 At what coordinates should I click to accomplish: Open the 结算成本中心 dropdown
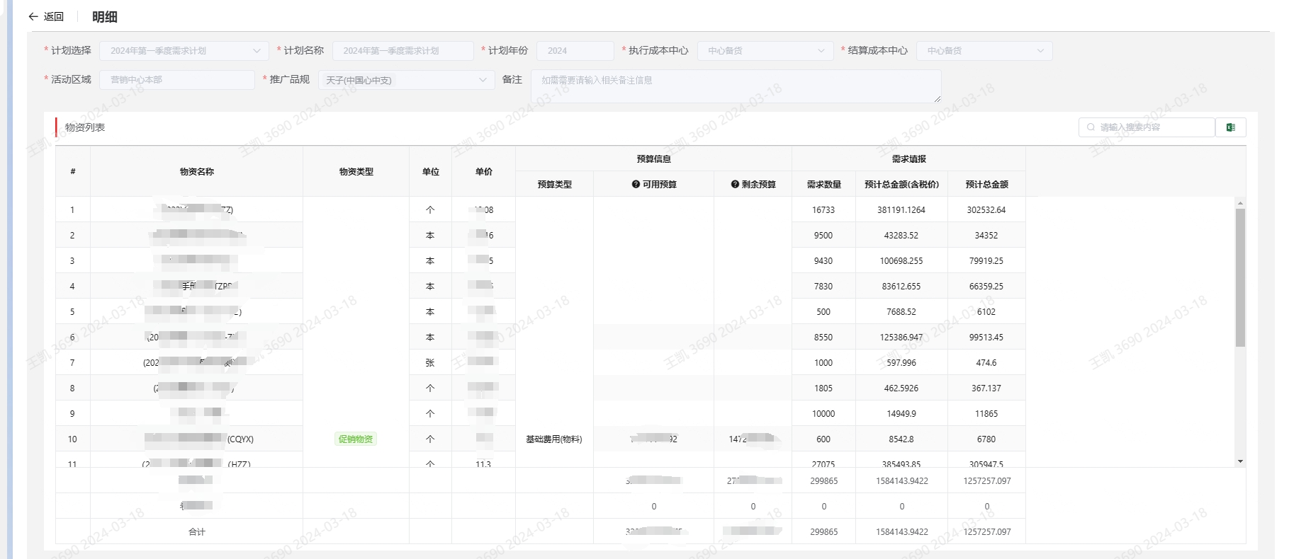click(x=984, y=51)
